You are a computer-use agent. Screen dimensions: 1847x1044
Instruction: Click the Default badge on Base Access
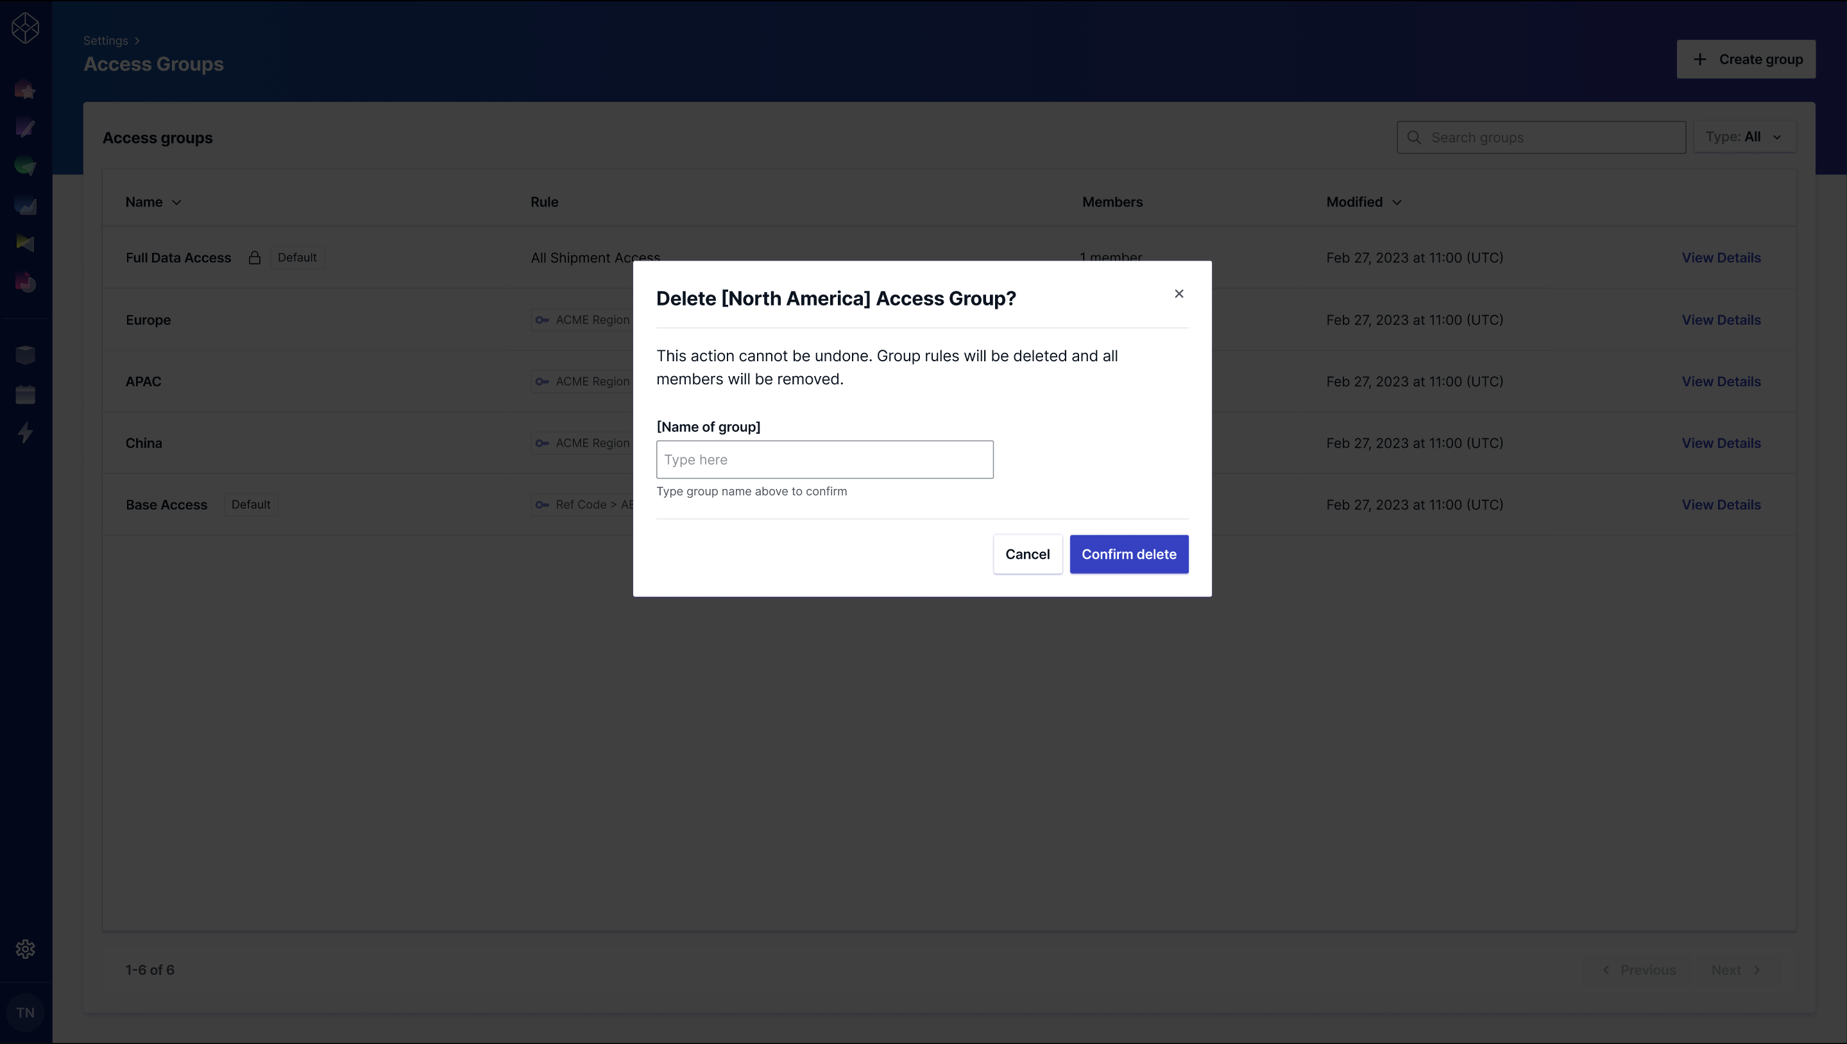[251, 505]
